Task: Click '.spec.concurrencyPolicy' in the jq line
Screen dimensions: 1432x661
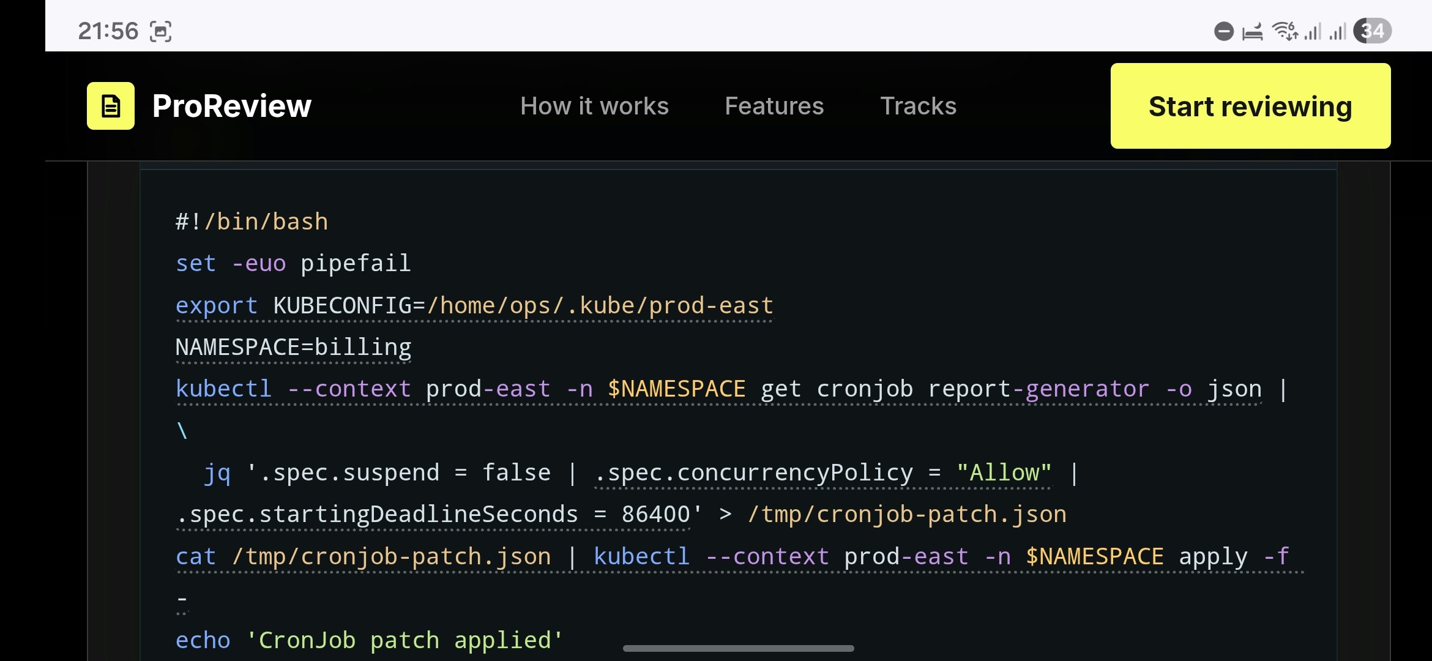Action: coord(753,472)
